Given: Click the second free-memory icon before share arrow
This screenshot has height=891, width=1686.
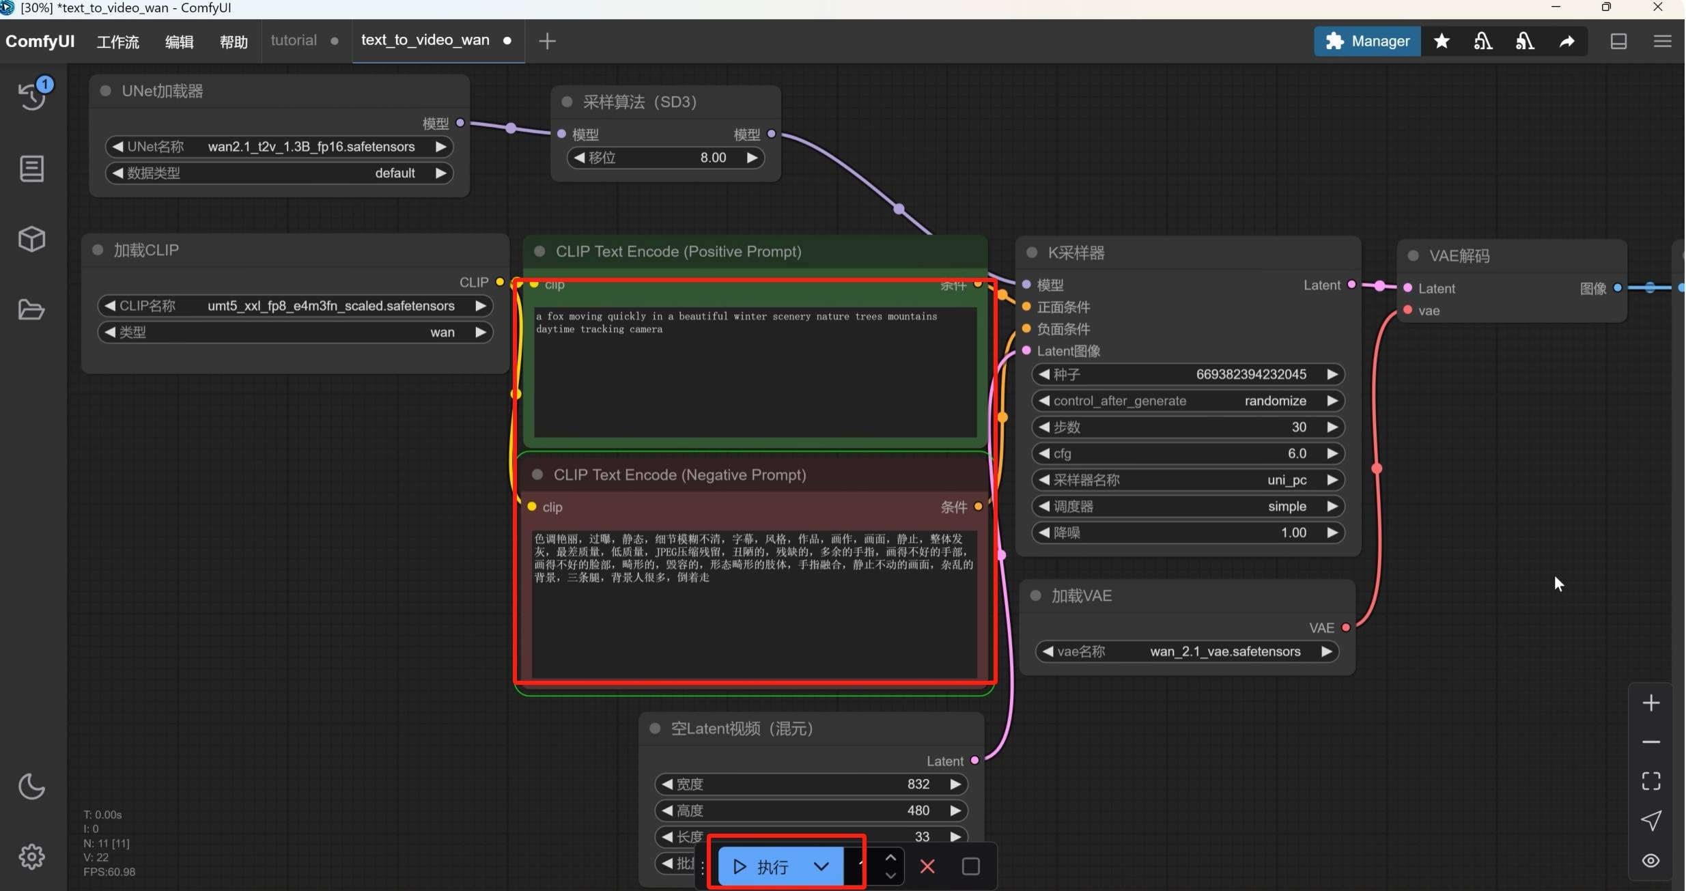Looking at the screenshot, I should [1525, 41].
